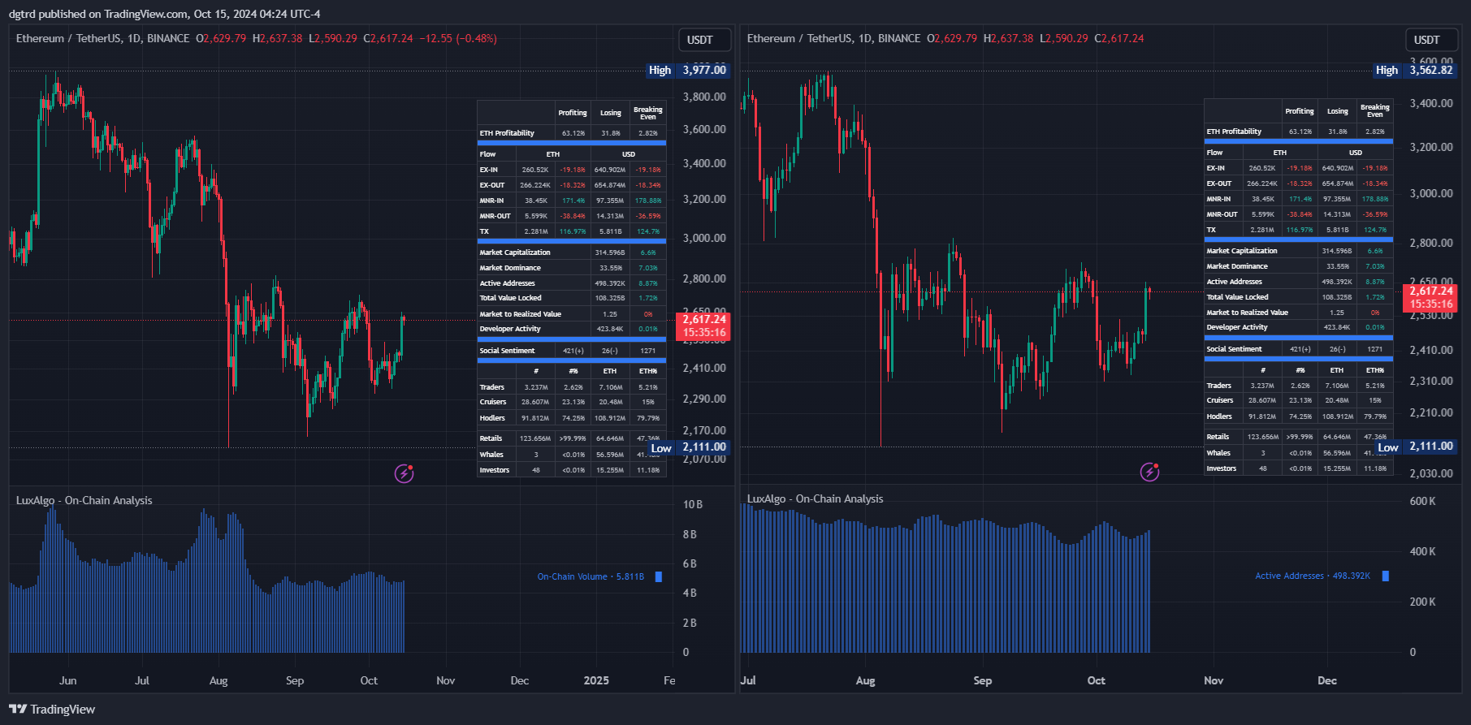The image size is (1471, 725).
Task: Click the lightning alert icon on right chart
Action: [1149, 472]
